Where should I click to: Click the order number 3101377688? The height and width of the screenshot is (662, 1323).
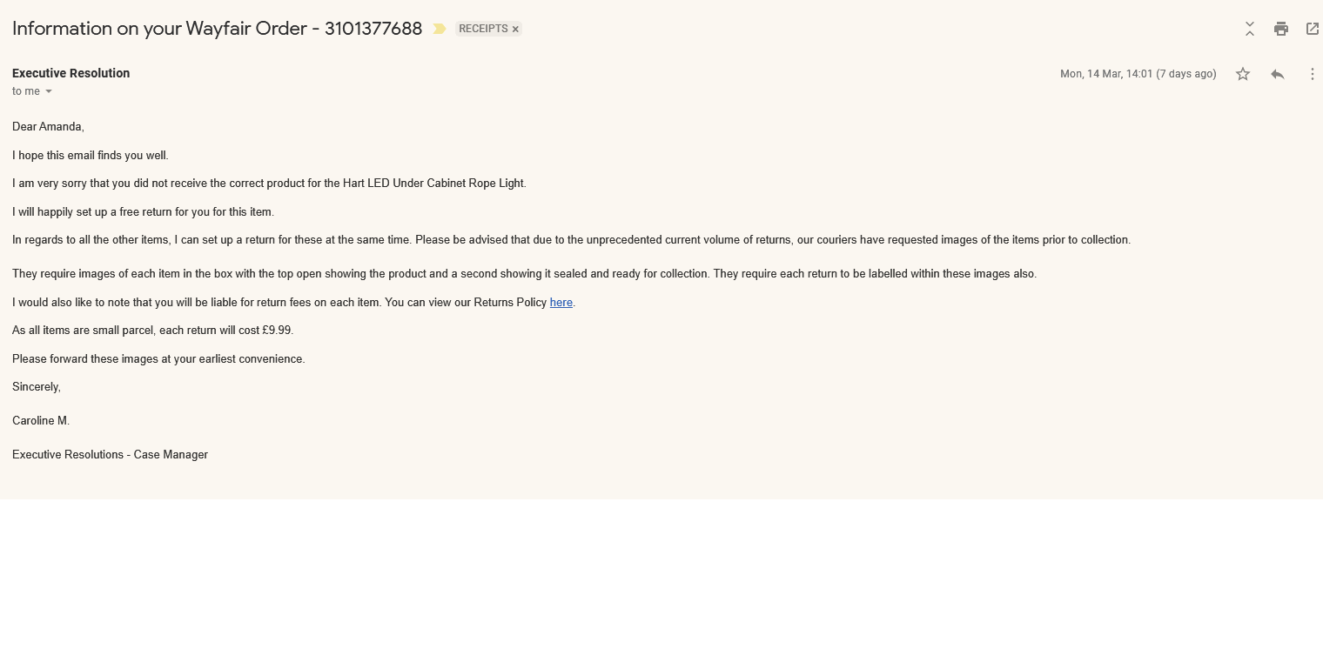[373, 29]
